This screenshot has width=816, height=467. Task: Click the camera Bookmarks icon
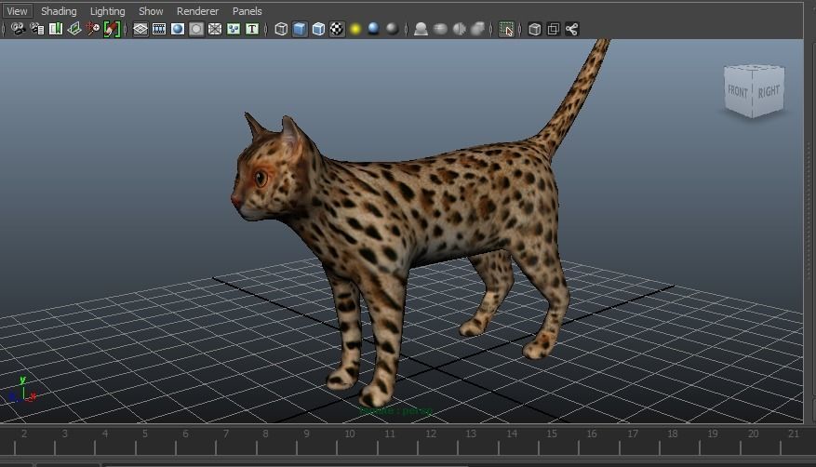pos(56,29)
